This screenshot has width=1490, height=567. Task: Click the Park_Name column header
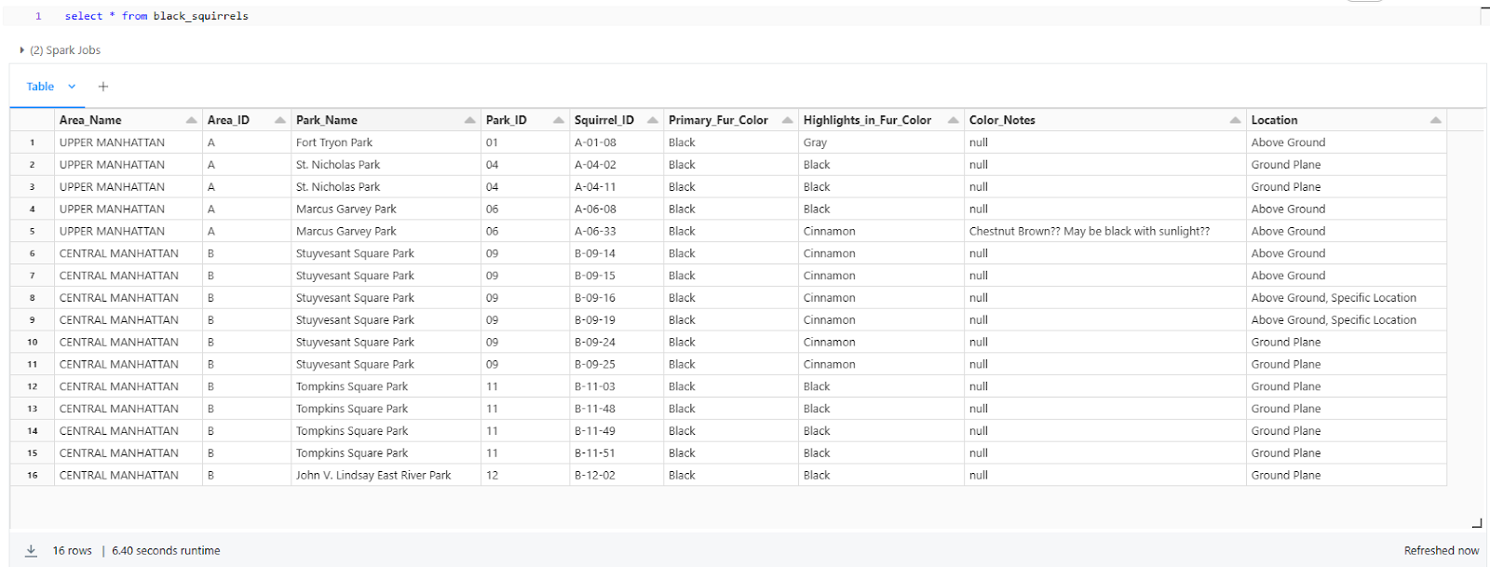point(386,120)
